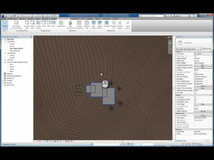Screen dimensions: 214x160
Task: Open the Model Site panel expander arrow
Action: click(x=90, y=31)
